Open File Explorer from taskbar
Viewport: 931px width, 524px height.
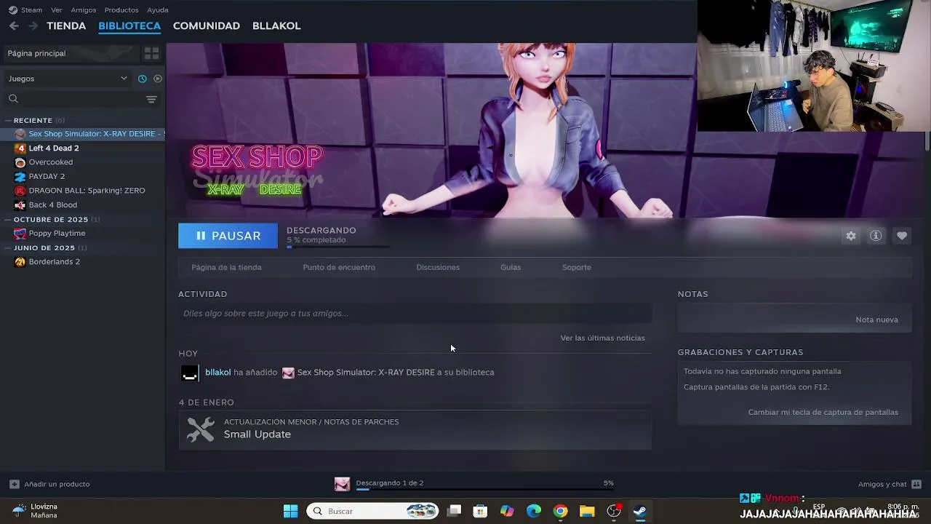[x=587, y=511]
